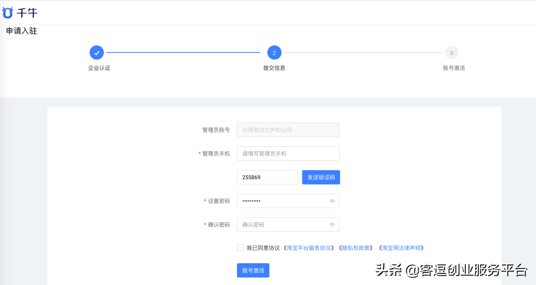Click the completed 企业认证 checkmark circle
Viewport: 536px width, 285px height.
pyautogui.click(x=96, y=52)
